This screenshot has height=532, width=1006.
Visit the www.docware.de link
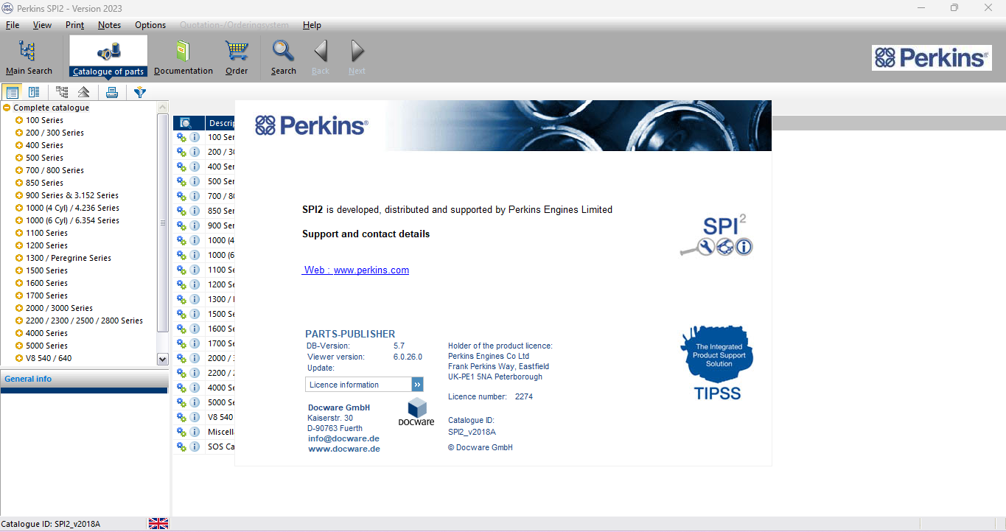(343, 449)
